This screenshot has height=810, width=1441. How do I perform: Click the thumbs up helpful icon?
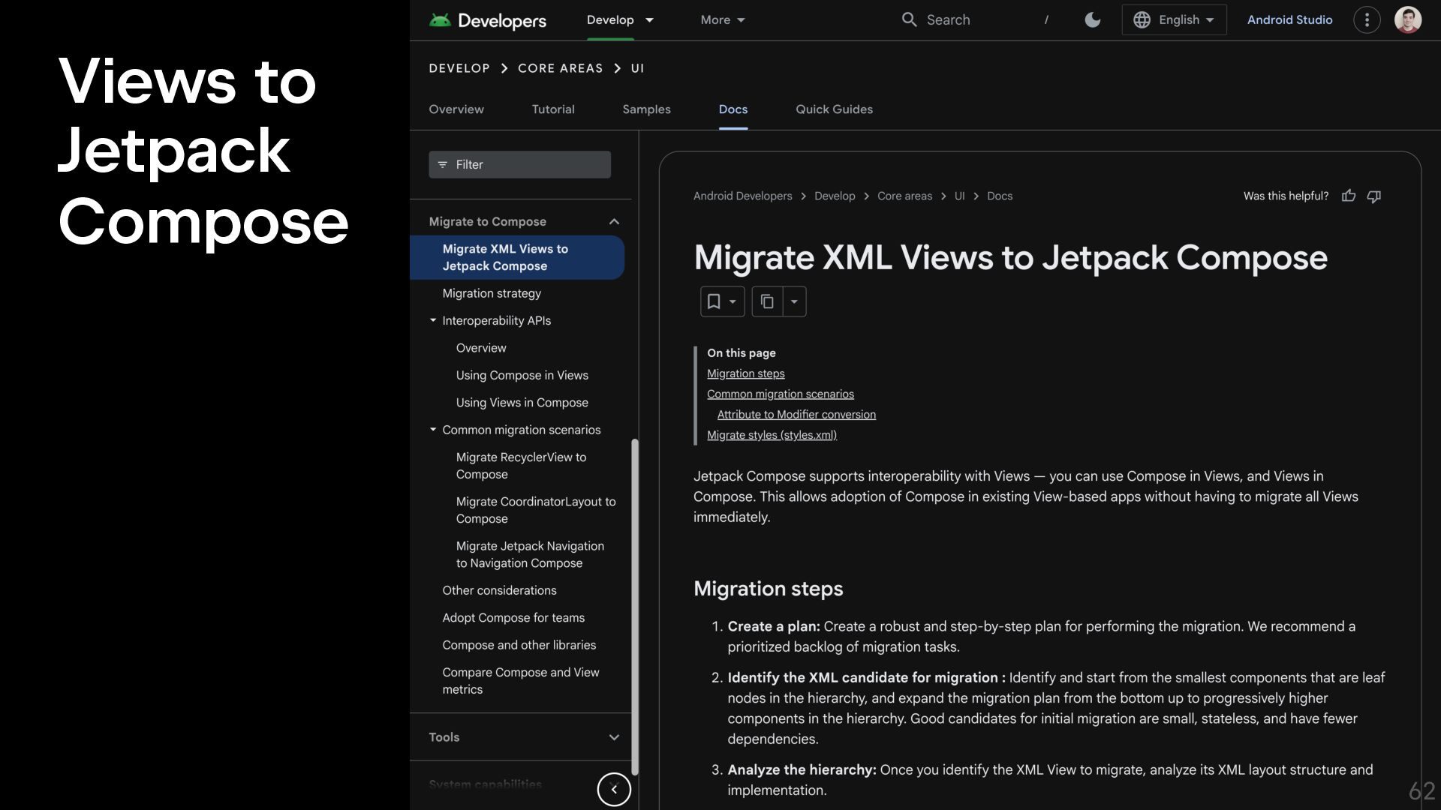coord(1349,196)
